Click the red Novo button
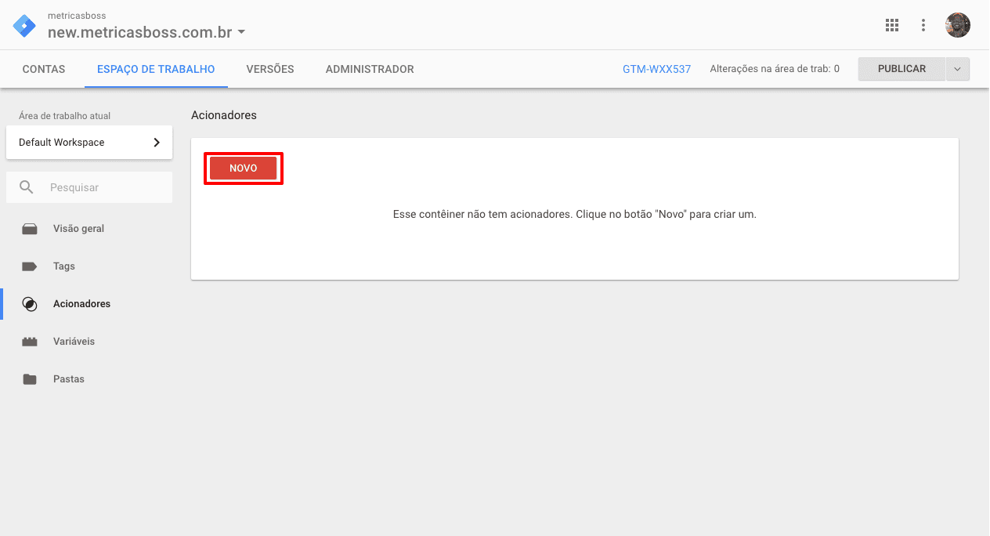The width and height of the screenshot is (990, 536). coord(243,168)
